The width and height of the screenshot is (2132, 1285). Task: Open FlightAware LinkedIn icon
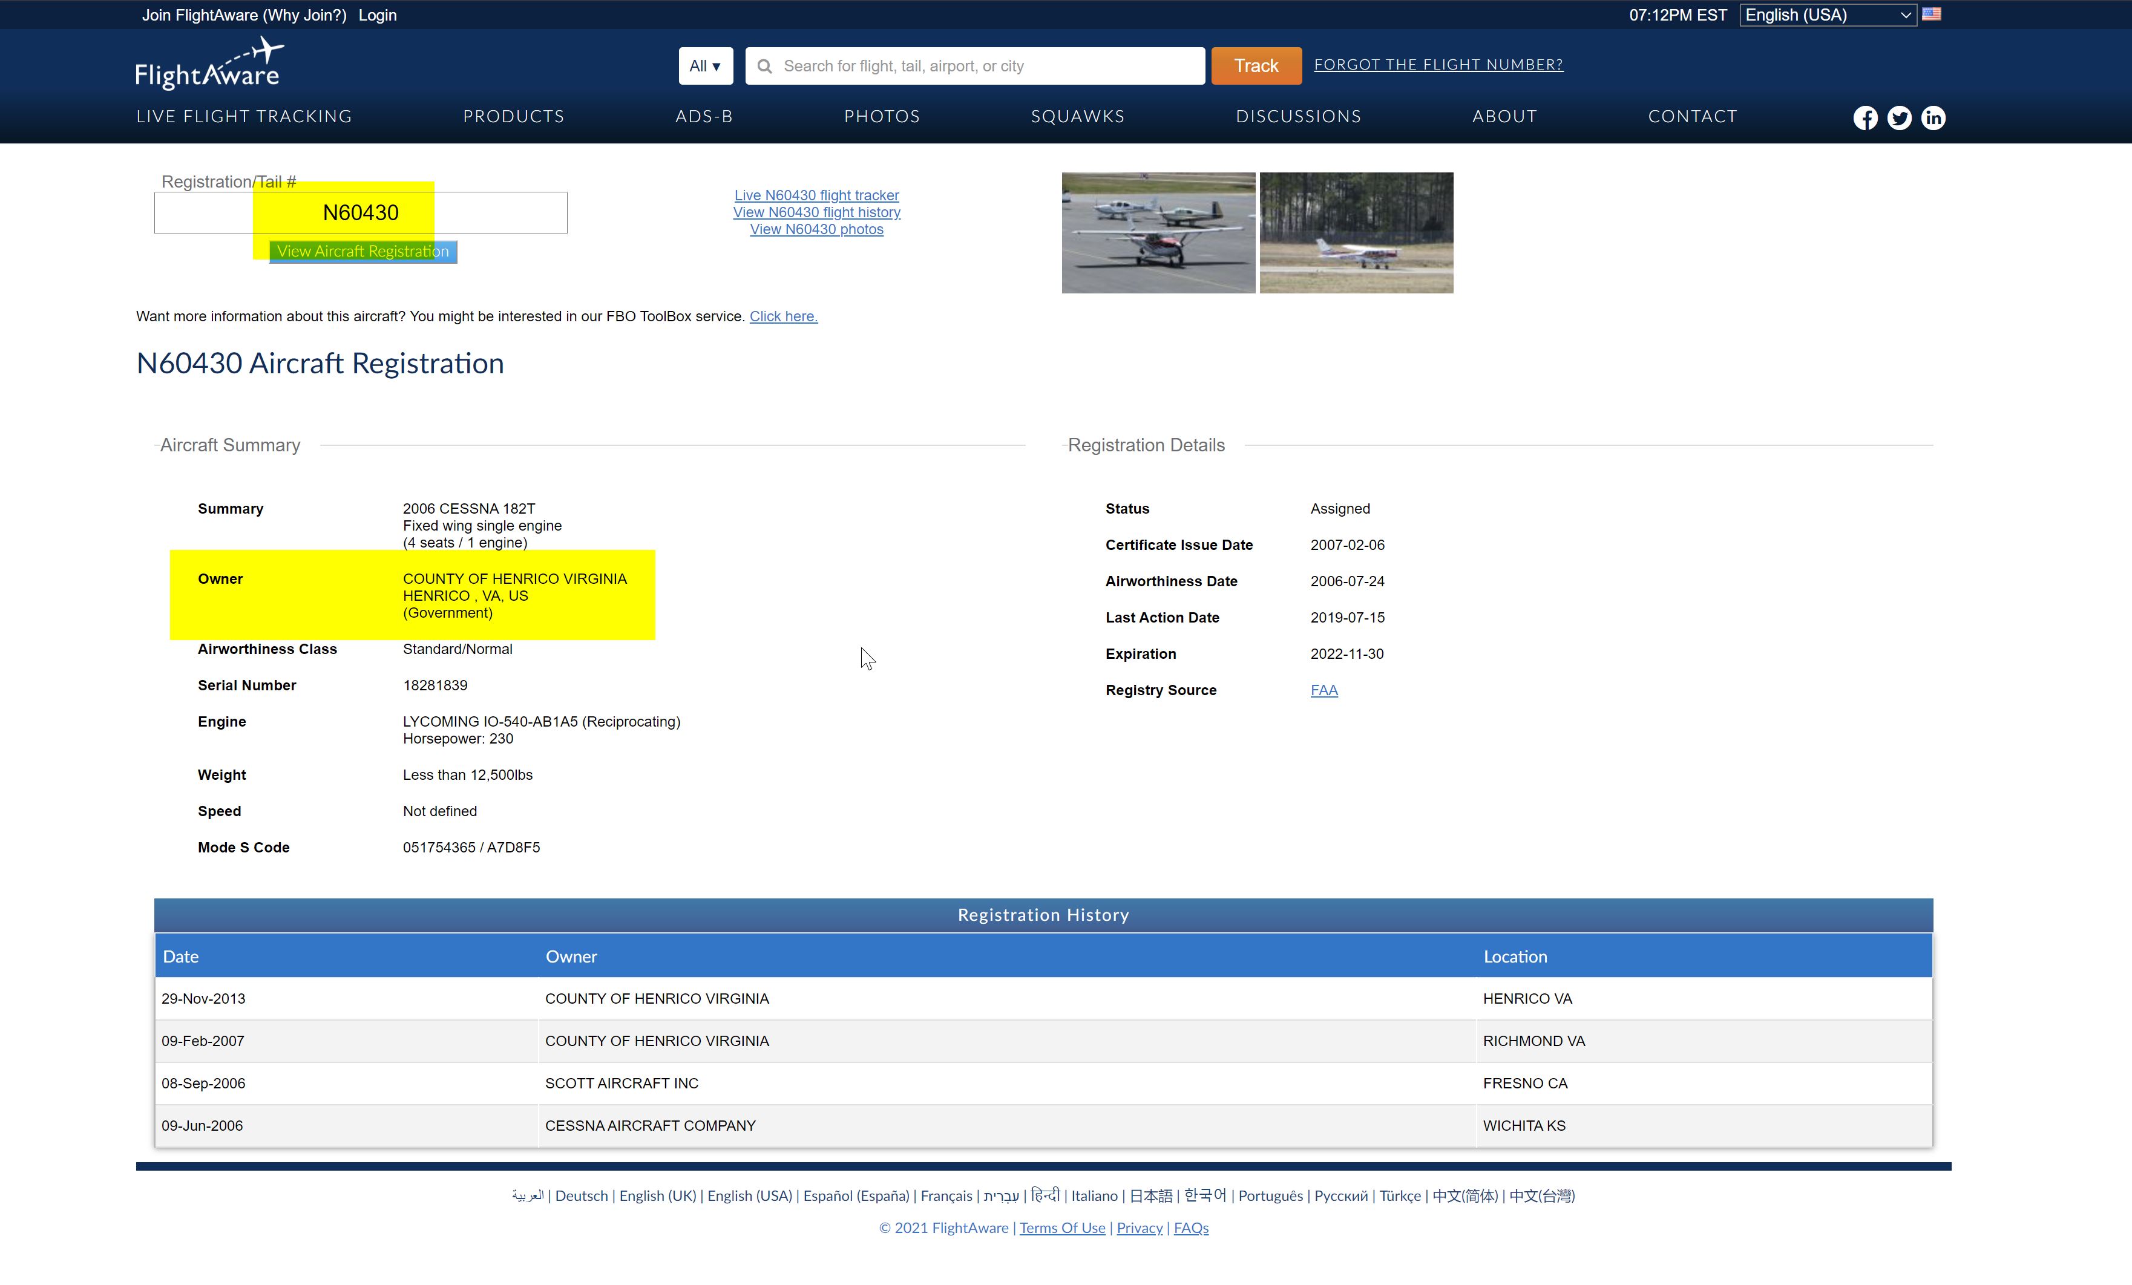tap(1933, 117)
